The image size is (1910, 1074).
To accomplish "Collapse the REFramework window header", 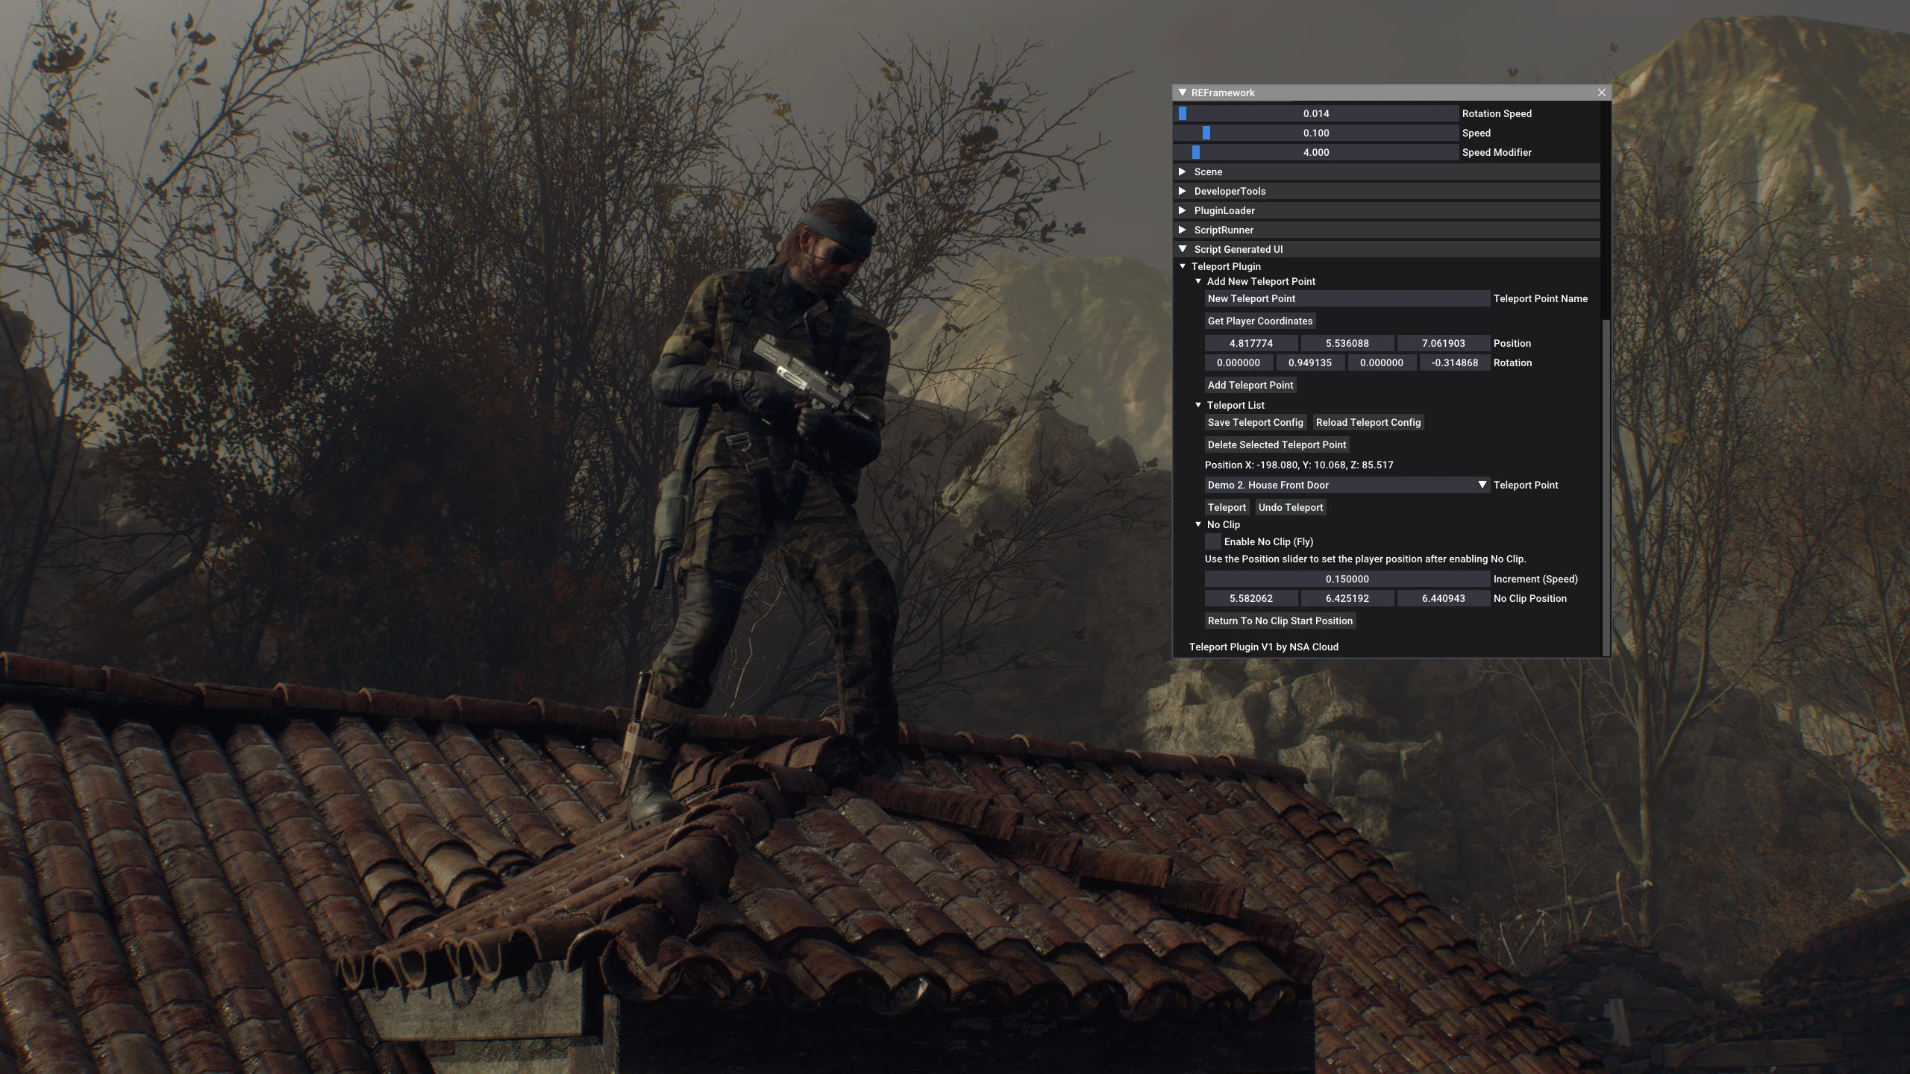I will click(x=1182, y=92).
